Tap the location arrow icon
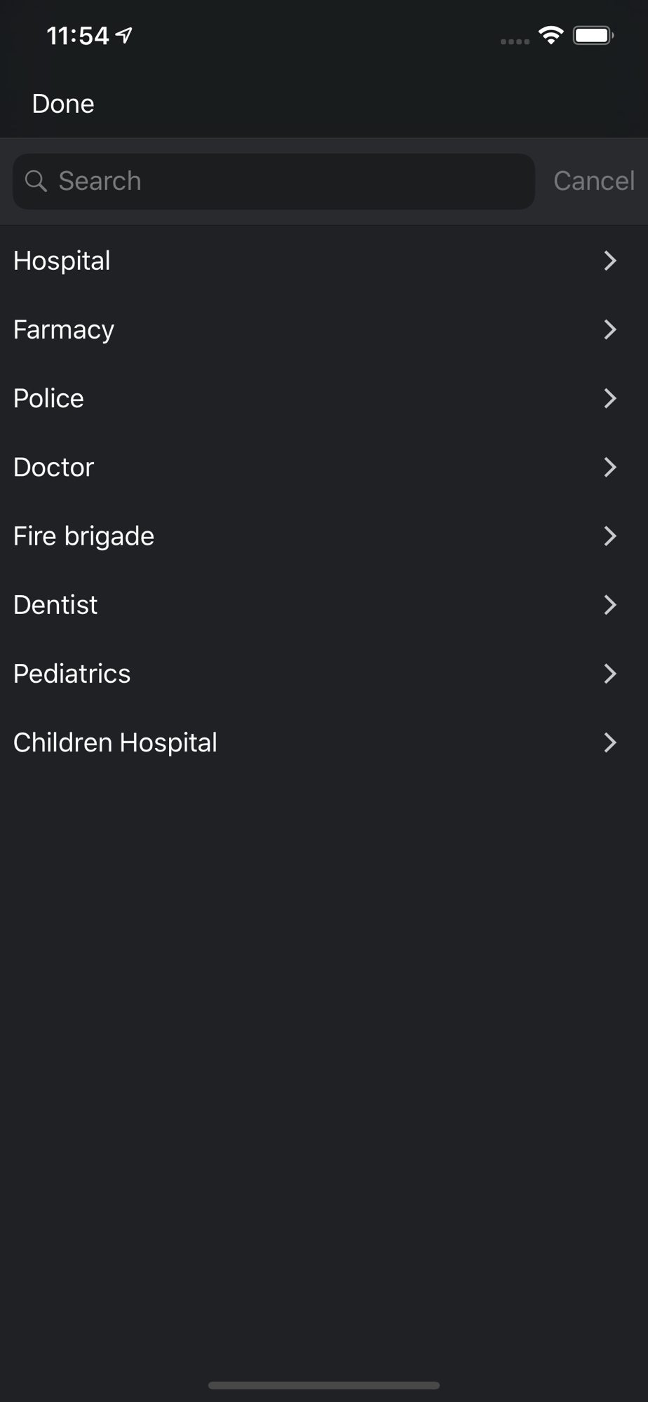The height and width of the screenshot is (1402, 648). 124,35
